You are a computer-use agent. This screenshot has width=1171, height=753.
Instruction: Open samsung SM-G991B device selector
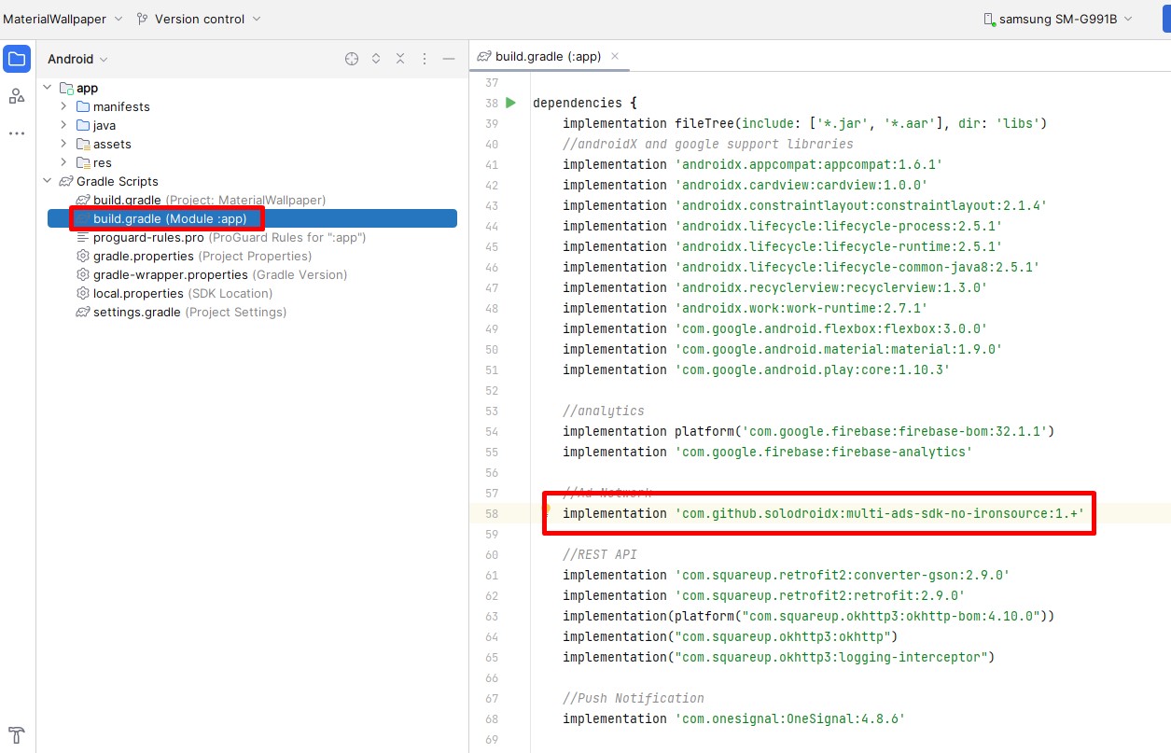coord(1058,19)
